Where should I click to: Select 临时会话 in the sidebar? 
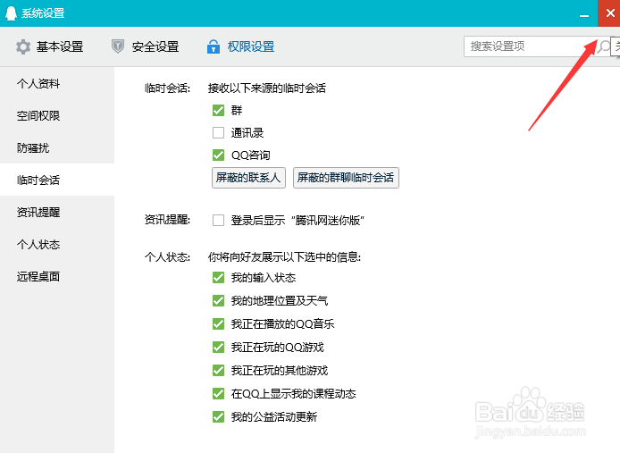pyautogui.click(x=57, y=180)
